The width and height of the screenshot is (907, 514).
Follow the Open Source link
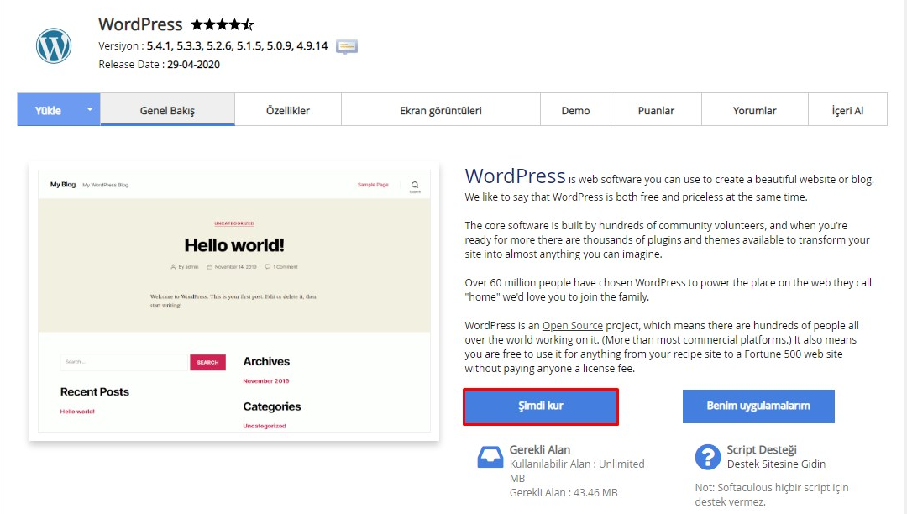click(x=573, y=325)
